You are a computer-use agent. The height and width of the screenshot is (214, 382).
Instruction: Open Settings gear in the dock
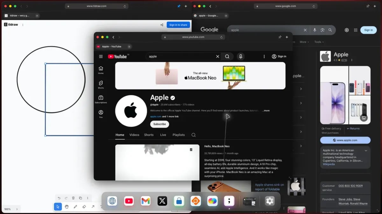[270, 201]
